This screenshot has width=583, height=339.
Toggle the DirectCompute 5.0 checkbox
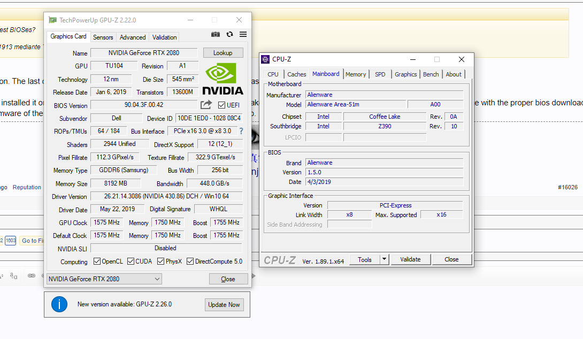190,261
